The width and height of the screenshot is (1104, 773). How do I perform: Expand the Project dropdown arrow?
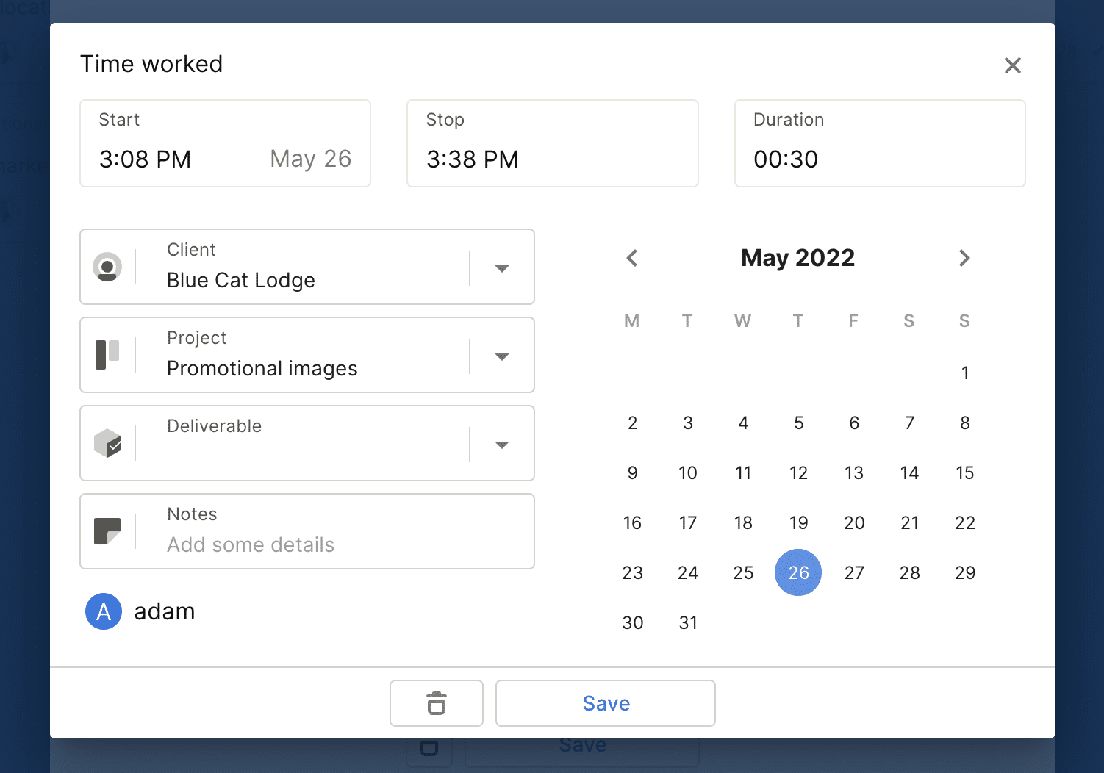point(502,356)
